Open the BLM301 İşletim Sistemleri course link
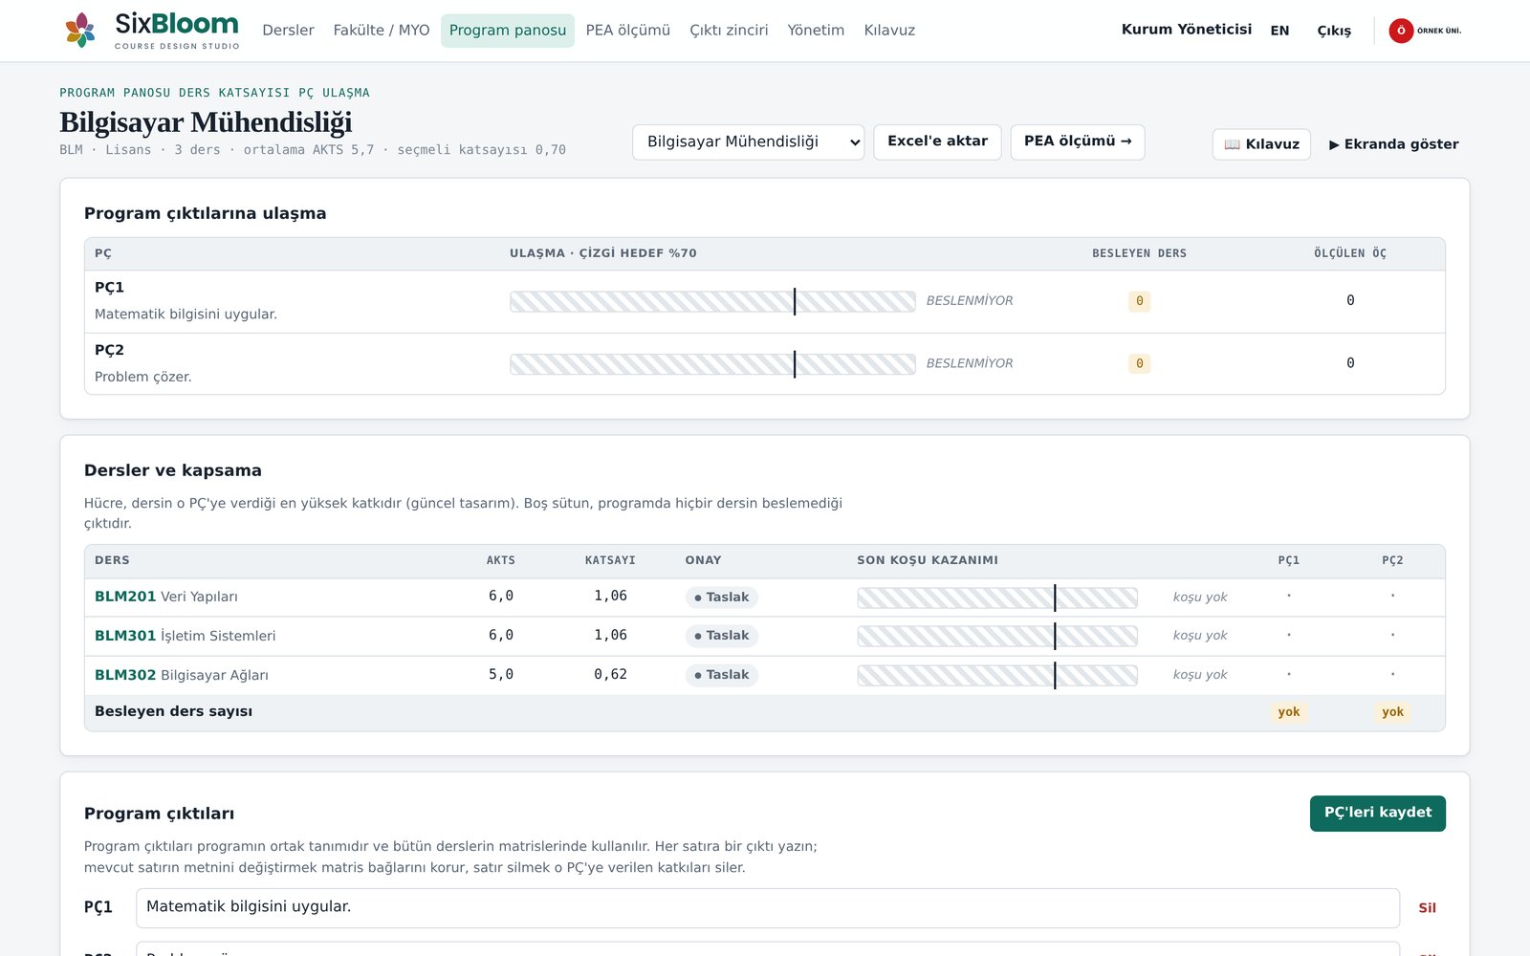1530x956 pixels. point(185,636)
